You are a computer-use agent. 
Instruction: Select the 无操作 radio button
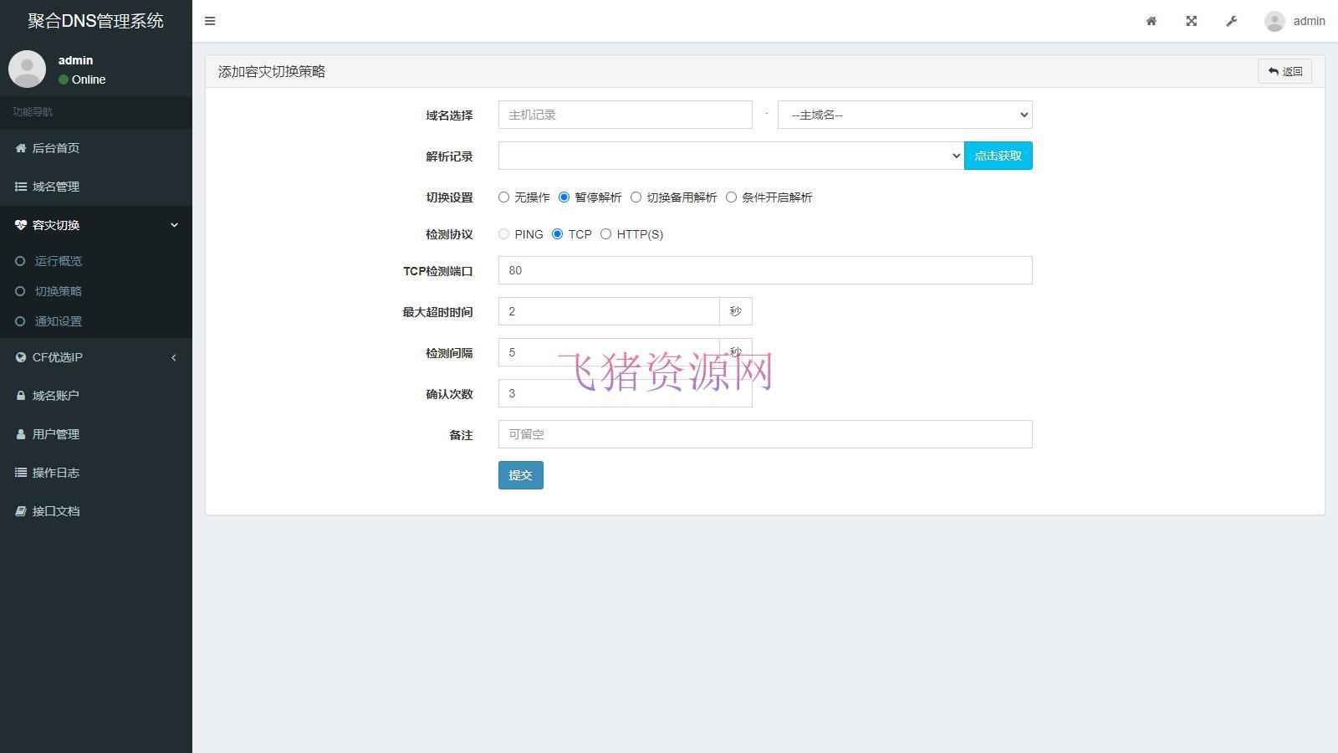point(503,197)
